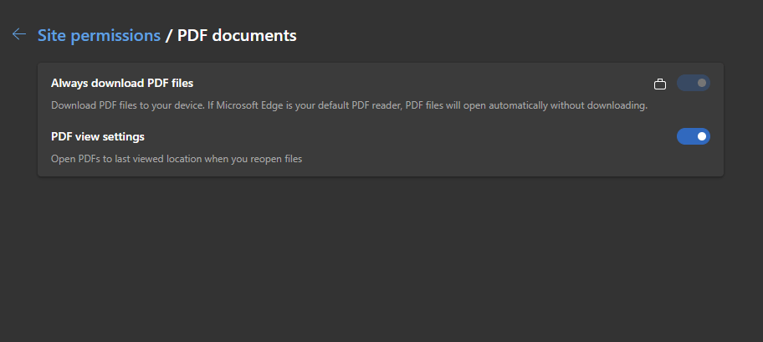Click the "PDF view settings" label
The width and height of the screenshot is (763, 342).
pos(98,136)
